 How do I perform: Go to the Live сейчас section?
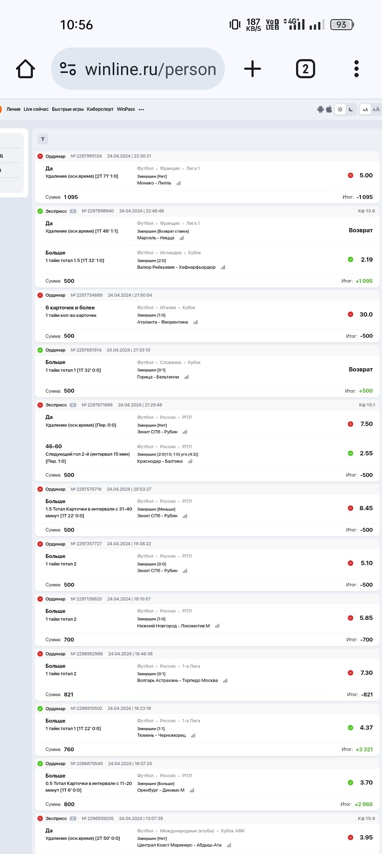36,109
